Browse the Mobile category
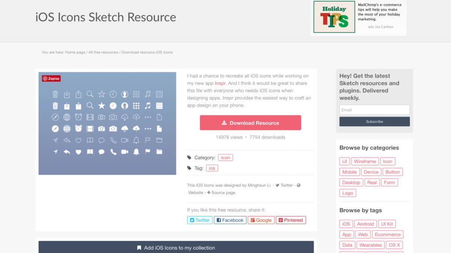Screen dimensions: 451x253 349,172
